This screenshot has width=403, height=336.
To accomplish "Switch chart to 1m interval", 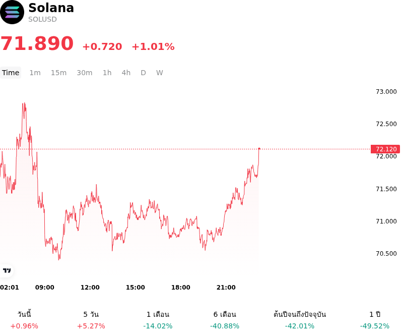I will point(35,73).
